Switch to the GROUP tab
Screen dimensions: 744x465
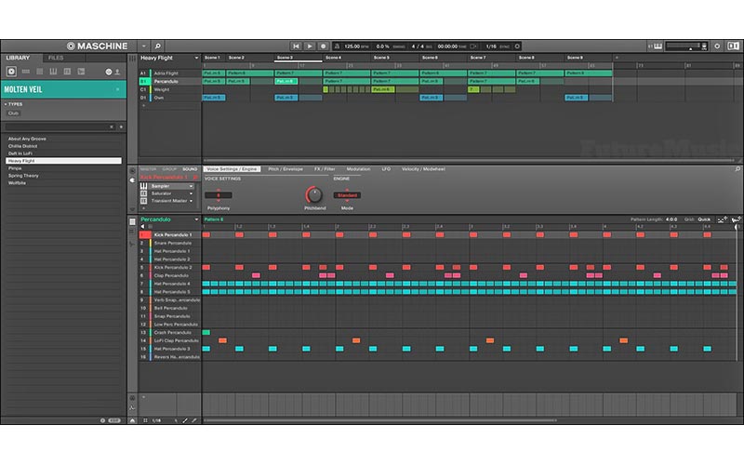click(169, 169)
